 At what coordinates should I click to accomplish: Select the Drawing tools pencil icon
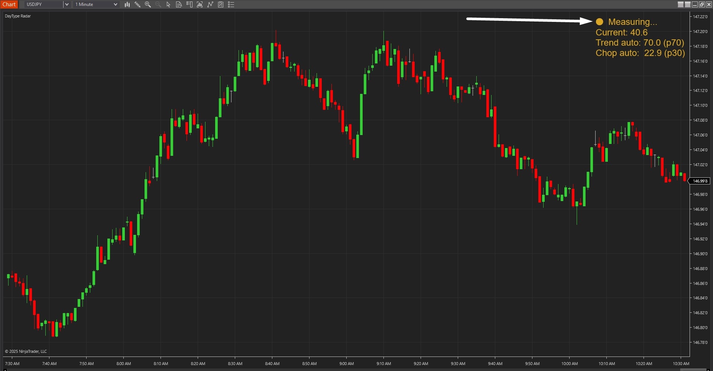coord(137,4)
